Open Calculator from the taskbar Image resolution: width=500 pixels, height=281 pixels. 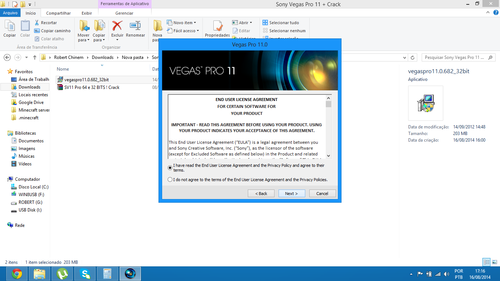click(x=108, y=273)
